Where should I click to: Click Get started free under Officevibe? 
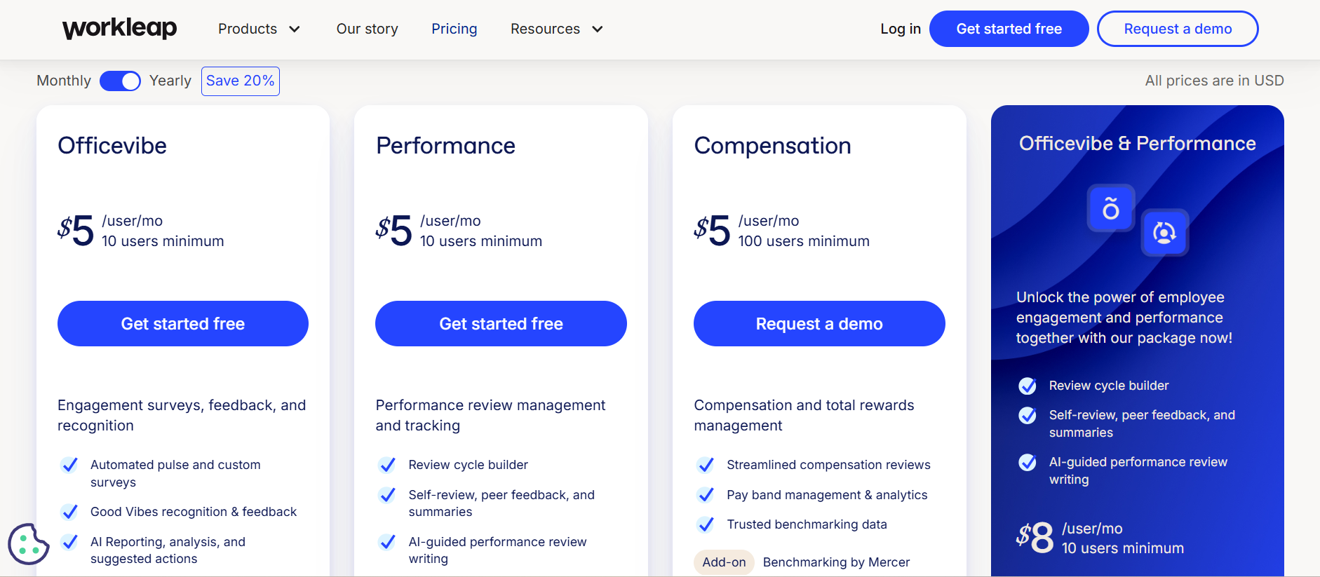(183, 323)
